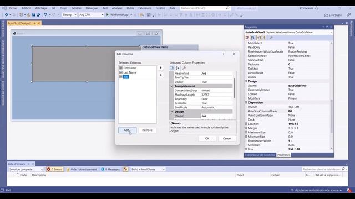The image size is (355, 199).
Task: Click the Add button in Edit Columns
Action: point(127,130)
